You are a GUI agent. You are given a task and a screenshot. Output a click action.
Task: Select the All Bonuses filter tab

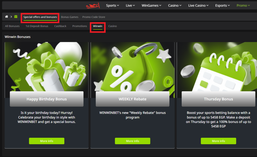tap(12, 26)
